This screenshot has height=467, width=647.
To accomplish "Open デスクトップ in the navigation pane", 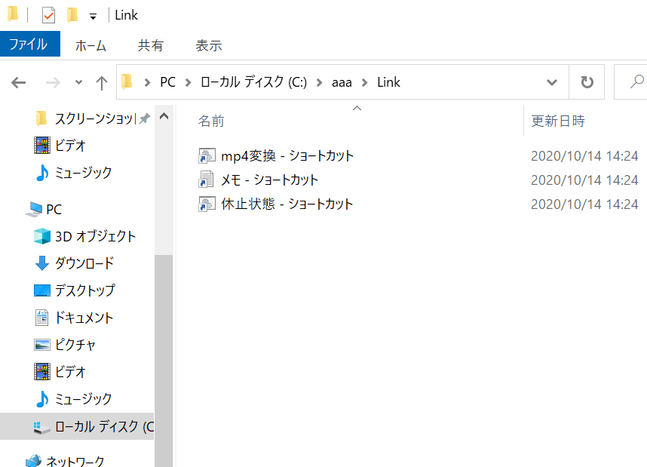I will [x=85, y=290].
